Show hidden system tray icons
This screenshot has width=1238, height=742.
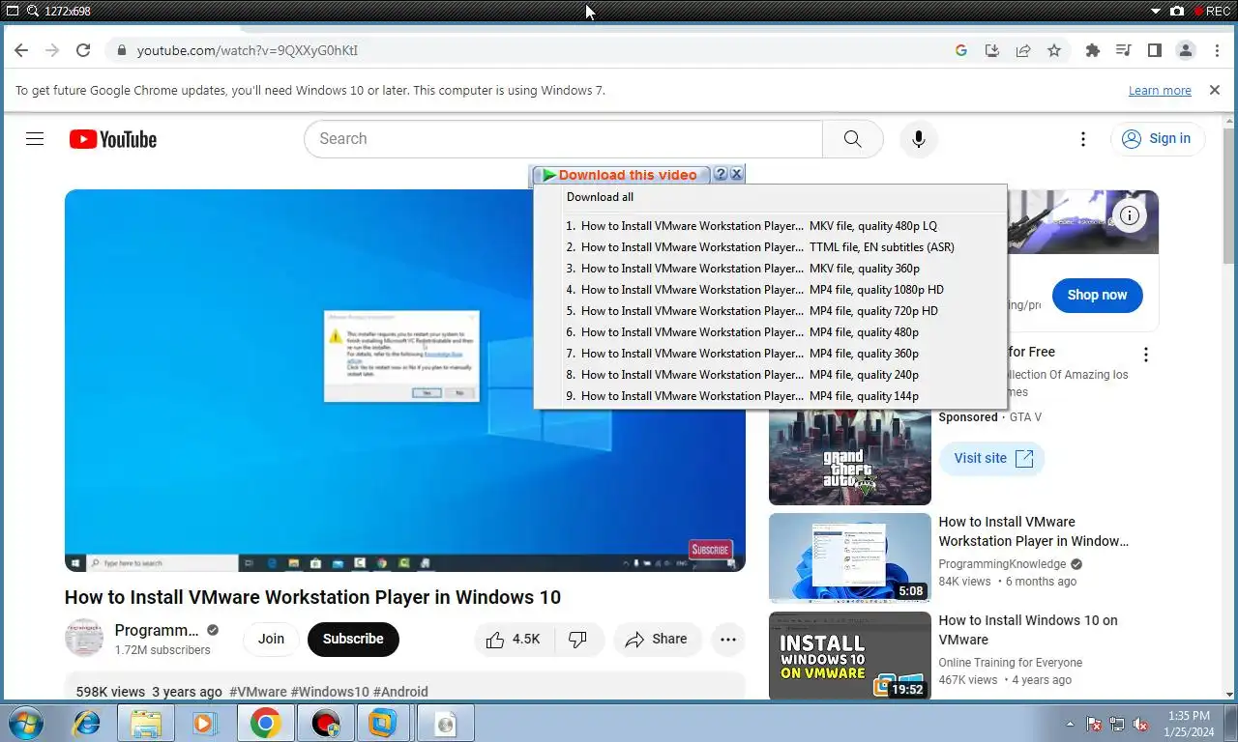pyautogui.click(x=1070, y=724)
